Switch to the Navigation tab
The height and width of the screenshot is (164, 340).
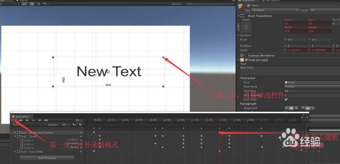point(271,1)
